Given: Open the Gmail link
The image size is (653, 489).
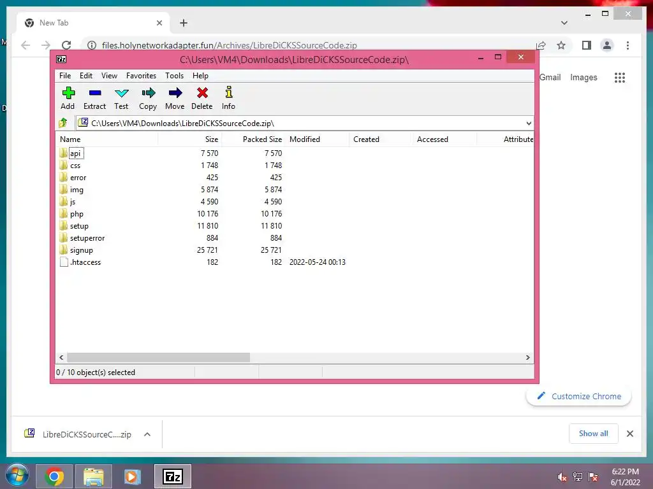Looking at the screenshot, I should [x=550, y=77].
